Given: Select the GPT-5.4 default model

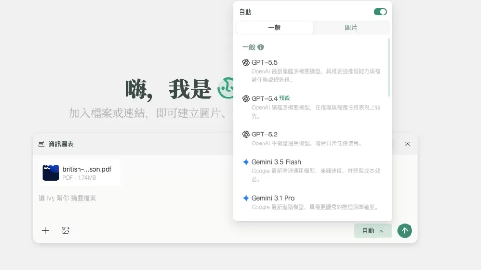Looking at the screenshot, I should pyautogui.click(x=312, y=107).
